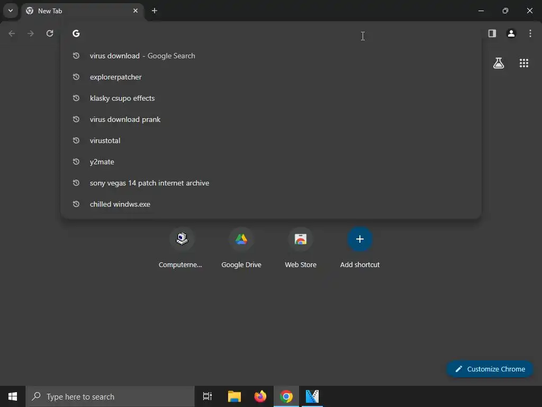Click history icon next to 'chilled windws.exe'
This screenshot has width=542, height=407.
(76, 204)
